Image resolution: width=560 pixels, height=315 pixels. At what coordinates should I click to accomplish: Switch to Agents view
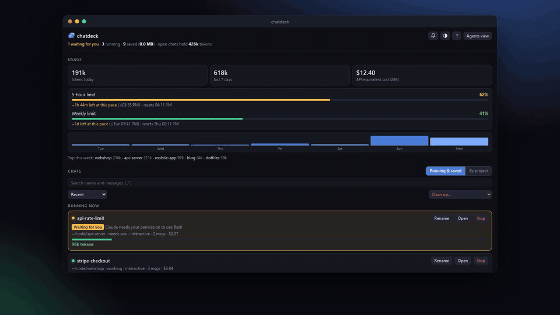pyautogui.click(x=478, y=36)
